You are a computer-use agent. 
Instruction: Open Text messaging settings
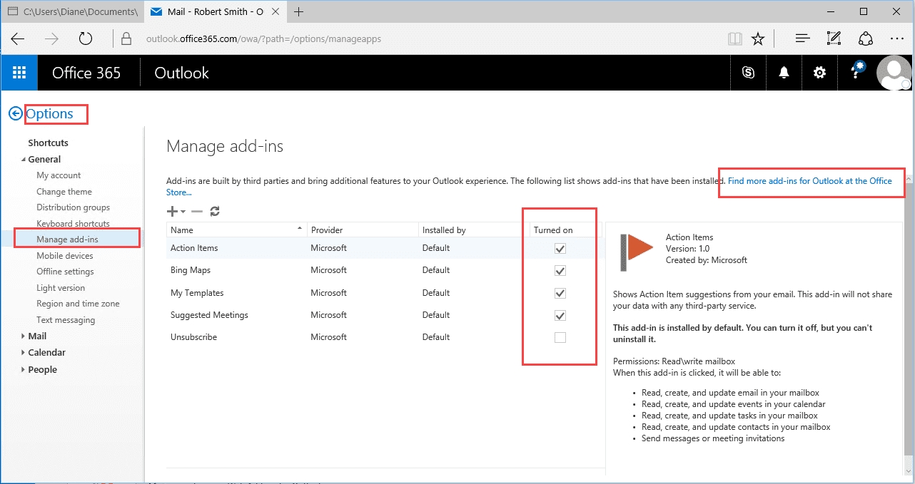point(66,320)
